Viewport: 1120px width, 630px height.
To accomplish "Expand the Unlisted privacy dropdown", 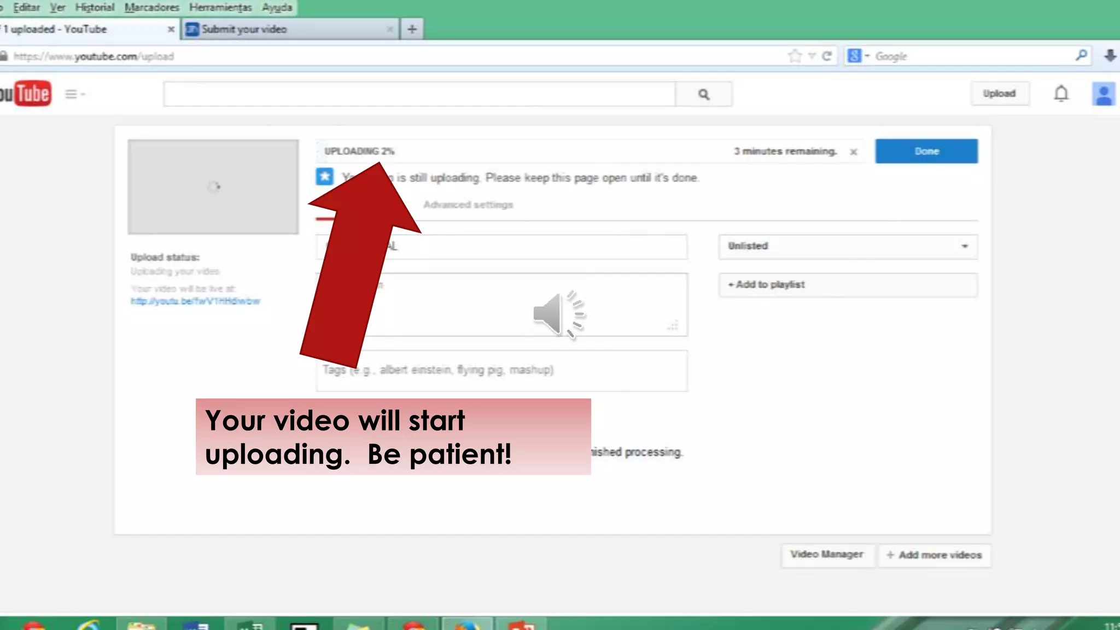I will pos(848,246).
